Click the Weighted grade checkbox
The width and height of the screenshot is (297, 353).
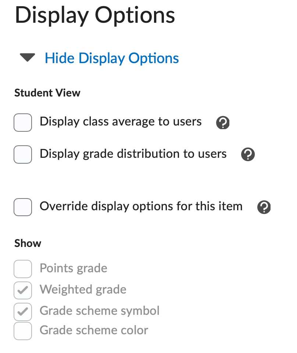(x=22, y=290)
